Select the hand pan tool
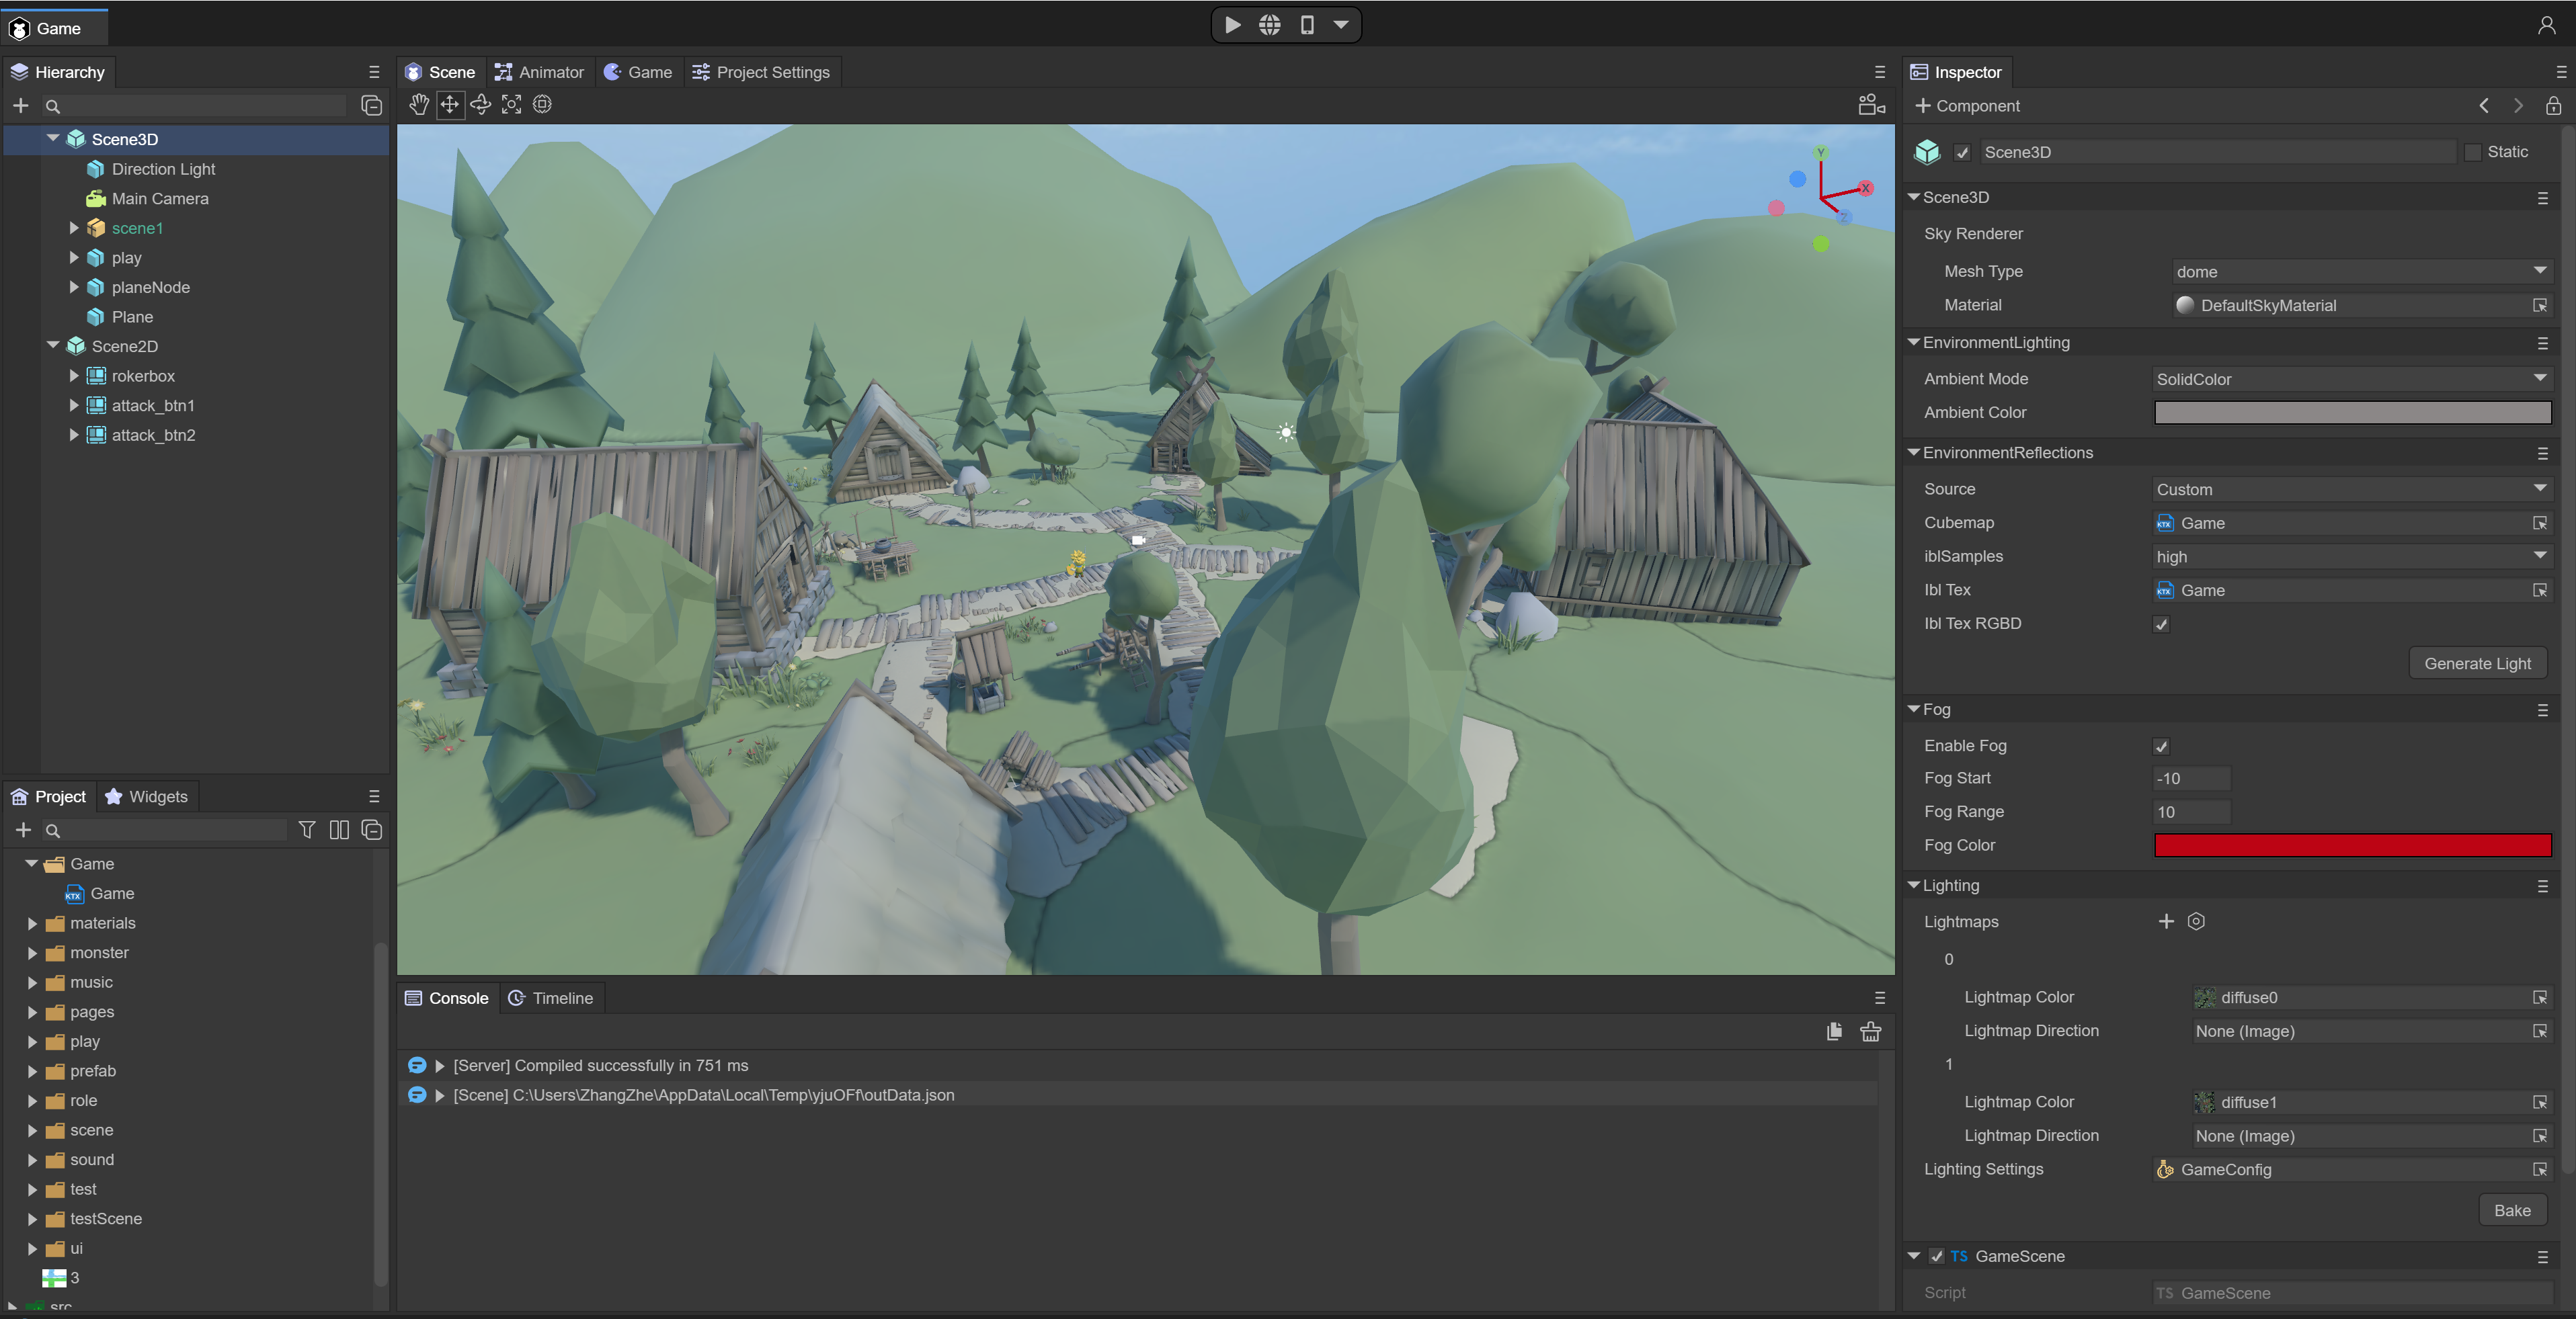 [x=419, y=105]
